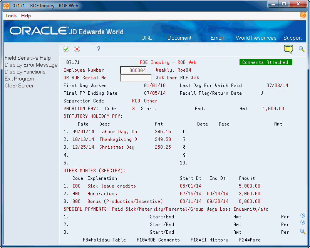
Task: Close the ROE Inquiry window
Action: [x=298, y=4]
